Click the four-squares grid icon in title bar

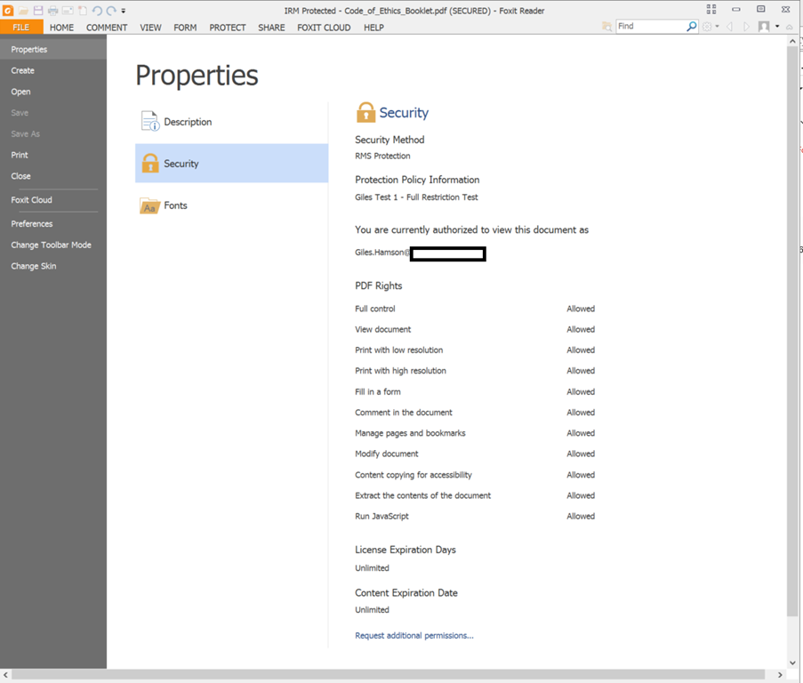[711, 10]
